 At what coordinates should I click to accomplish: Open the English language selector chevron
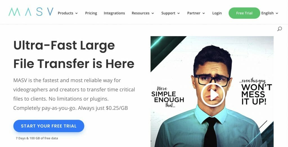pyautogui.click(x=277, y=13)
